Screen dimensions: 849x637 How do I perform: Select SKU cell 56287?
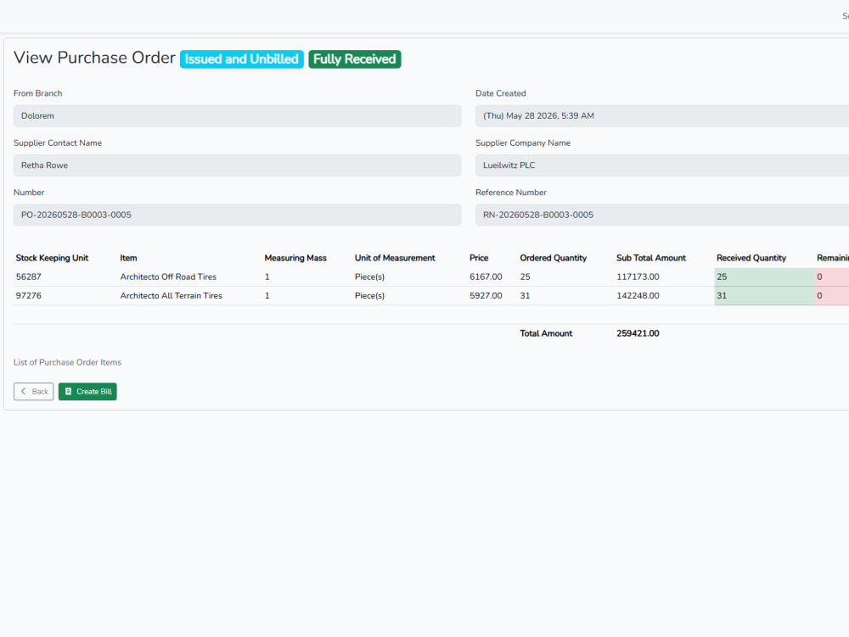[29, 277]
